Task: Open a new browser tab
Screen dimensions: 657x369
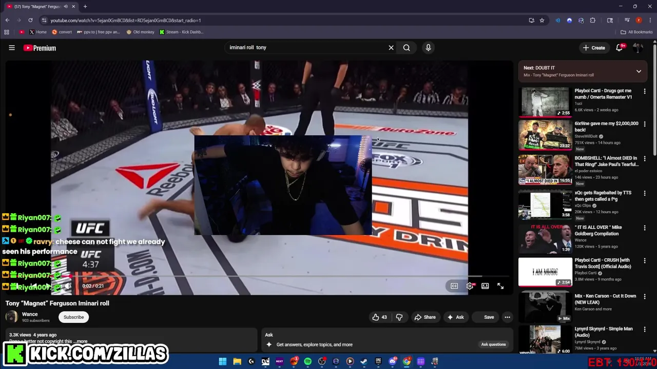Action: (85, 6)
